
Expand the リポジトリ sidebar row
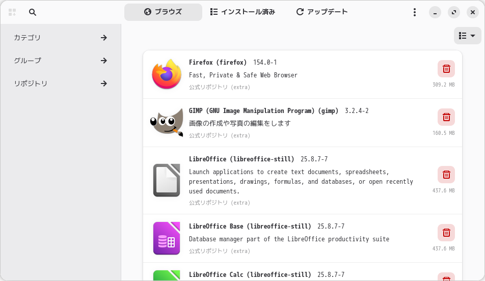tap(61, 83)
